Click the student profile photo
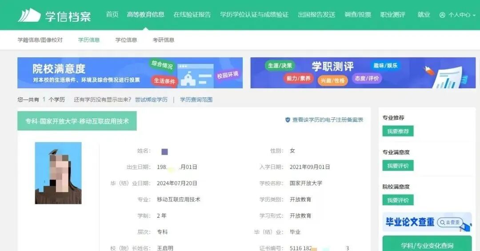 pos(58,173)
